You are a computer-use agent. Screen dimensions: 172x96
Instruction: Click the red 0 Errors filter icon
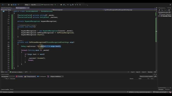pos(17,77)
